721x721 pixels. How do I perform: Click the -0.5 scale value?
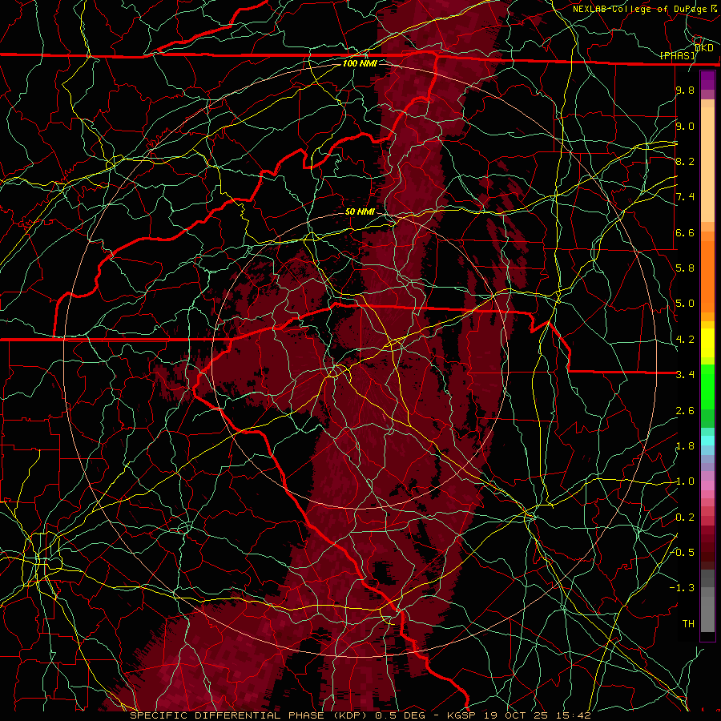(683, 553)
